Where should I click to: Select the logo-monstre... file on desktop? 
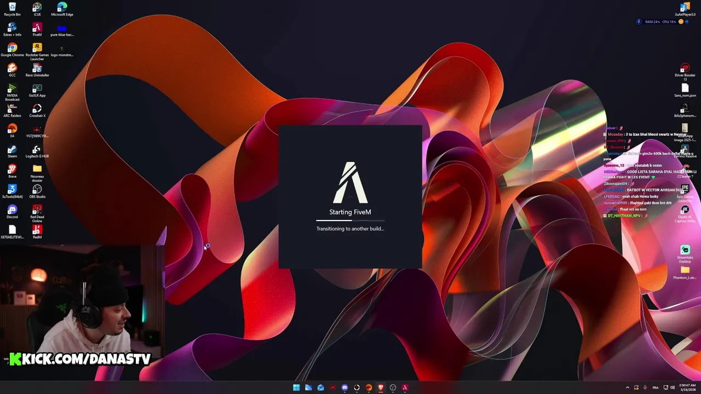pos(62,50)
